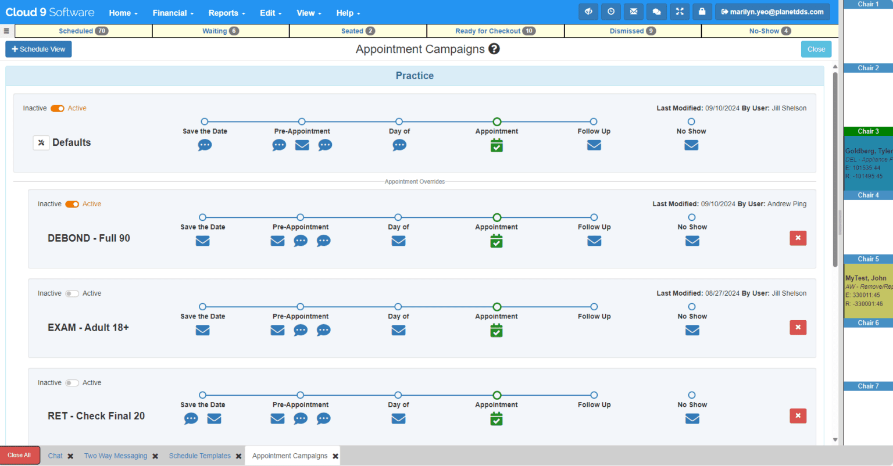This screenshot has height=466, width=893.
Task: Select the Chat tab at the bottom
Action: click(55, 456)
